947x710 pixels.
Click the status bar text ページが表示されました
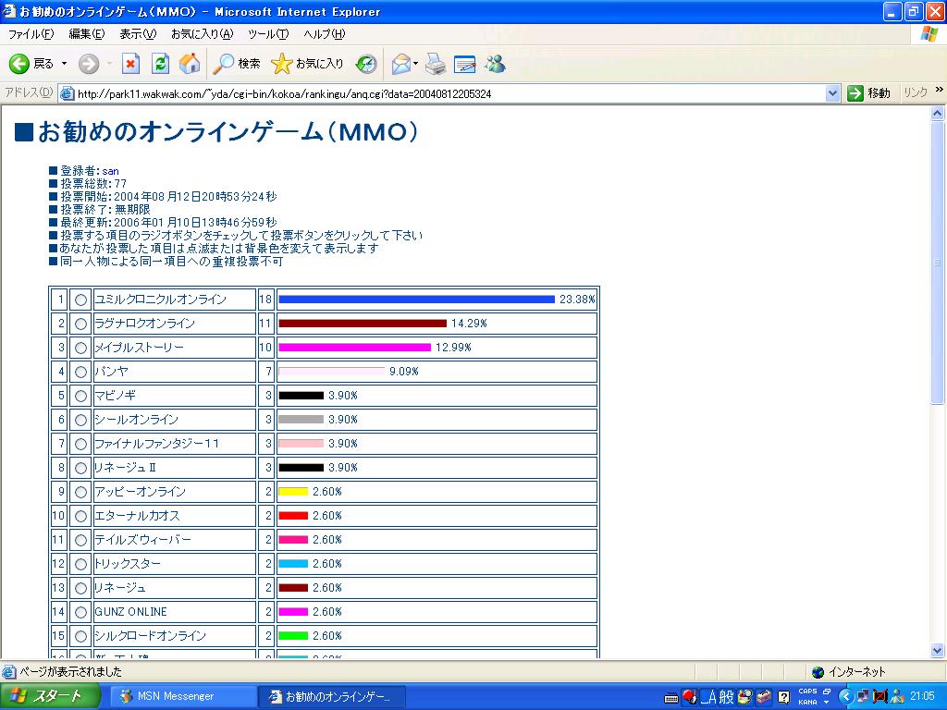pyautogui.click(x=70, y=672)
